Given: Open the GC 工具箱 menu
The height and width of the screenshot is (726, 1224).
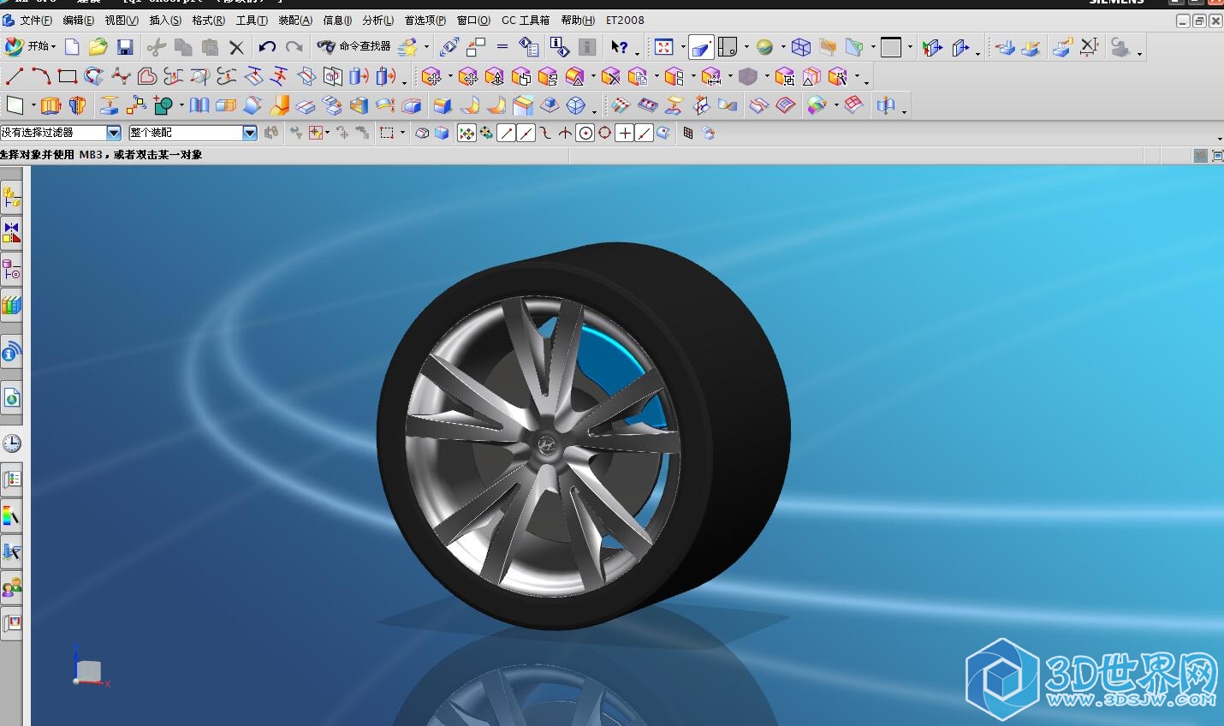Looking at the screenshot, I should [525, 21].
